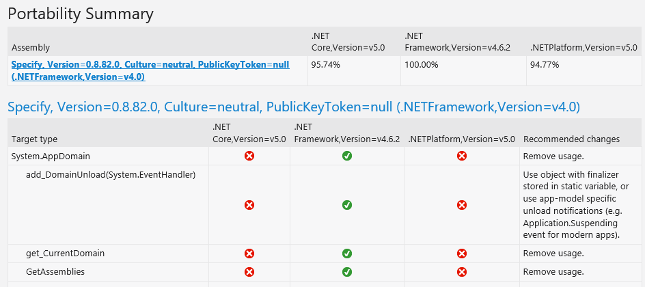Select the add_DomainUnload(System.EventHandler) row label

111,175
